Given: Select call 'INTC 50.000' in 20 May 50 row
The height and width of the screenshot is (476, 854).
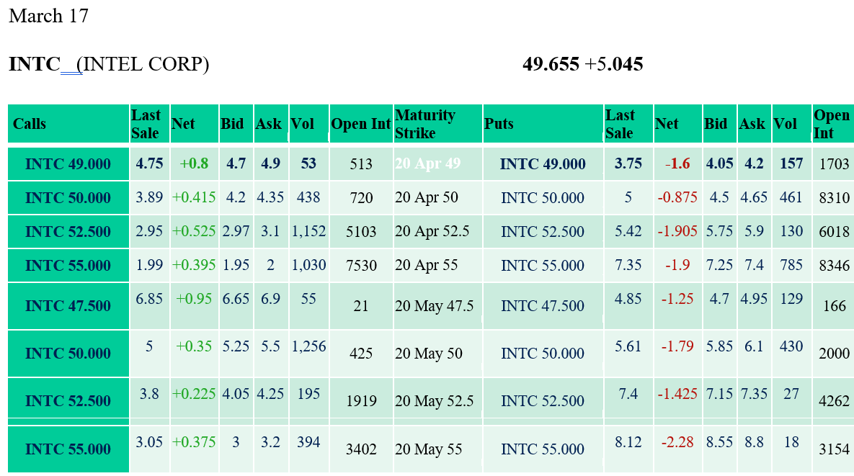Looking at the screenshot, I should coord(68,353).
